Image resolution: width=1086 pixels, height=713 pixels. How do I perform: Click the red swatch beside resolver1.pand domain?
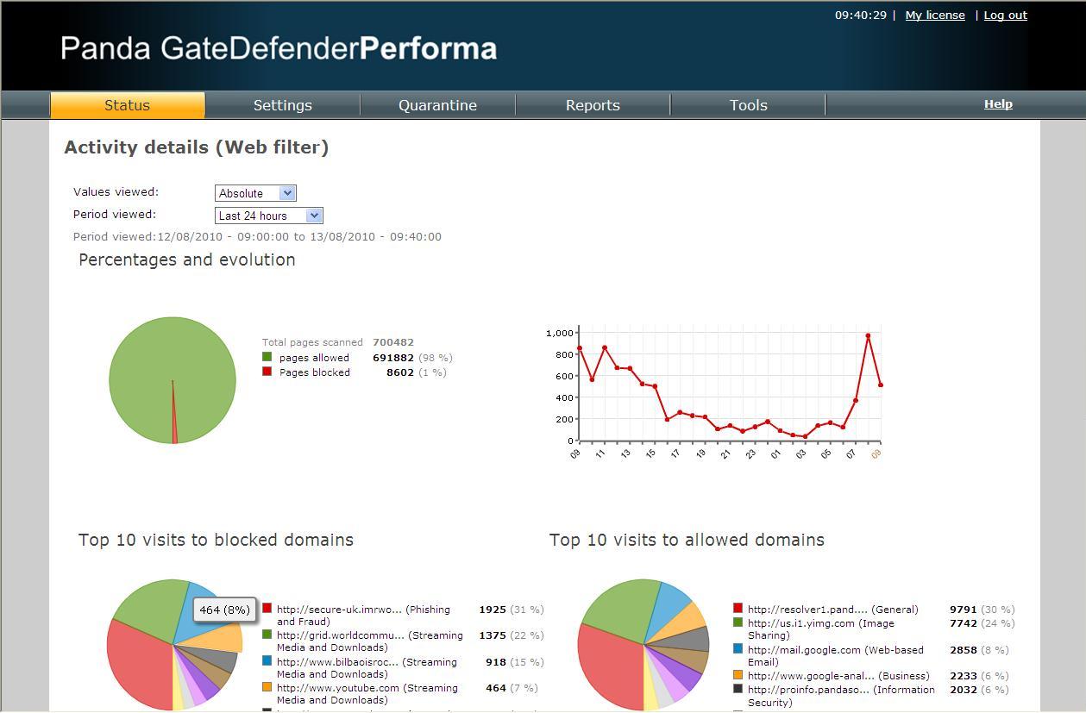[738, 609]
